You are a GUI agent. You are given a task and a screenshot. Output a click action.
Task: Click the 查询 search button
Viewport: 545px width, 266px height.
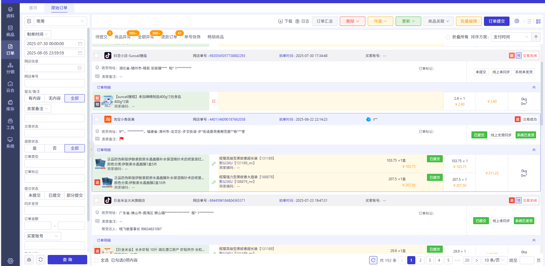coord(67,260)
